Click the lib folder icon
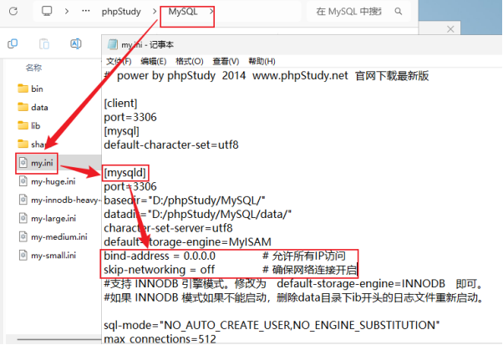Screen dimensions: 503x345 pyautogui.click(x=23, y=125)
